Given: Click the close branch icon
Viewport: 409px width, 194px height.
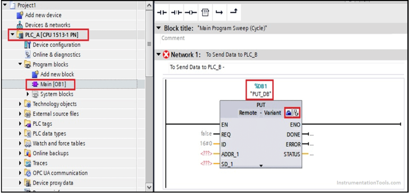Looking at the screenshot, I should point(233,12).
